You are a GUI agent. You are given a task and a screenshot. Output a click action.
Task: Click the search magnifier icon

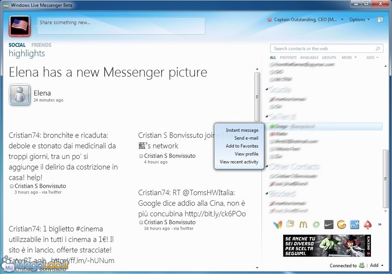(x=378, y=49)
